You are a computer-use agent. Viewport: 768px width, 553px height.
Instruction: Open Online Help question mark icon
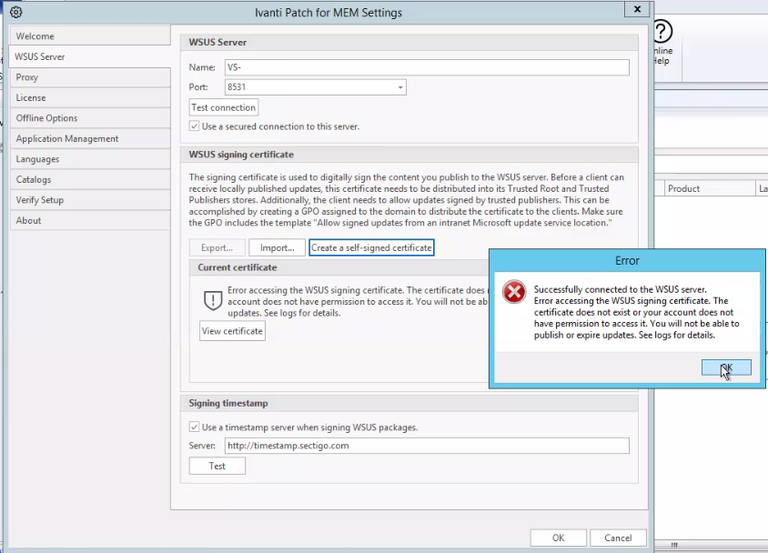point(662,33)
